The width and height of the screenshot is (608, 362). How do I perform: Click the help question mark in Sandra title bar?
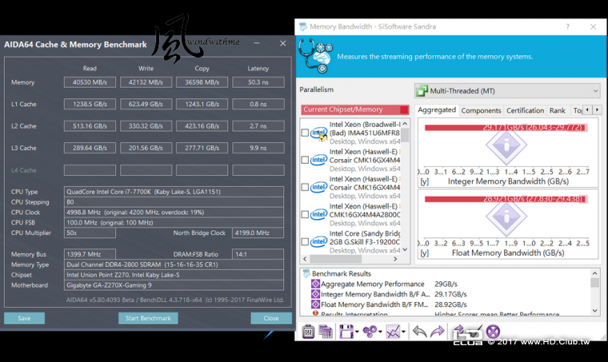(568, 26)
